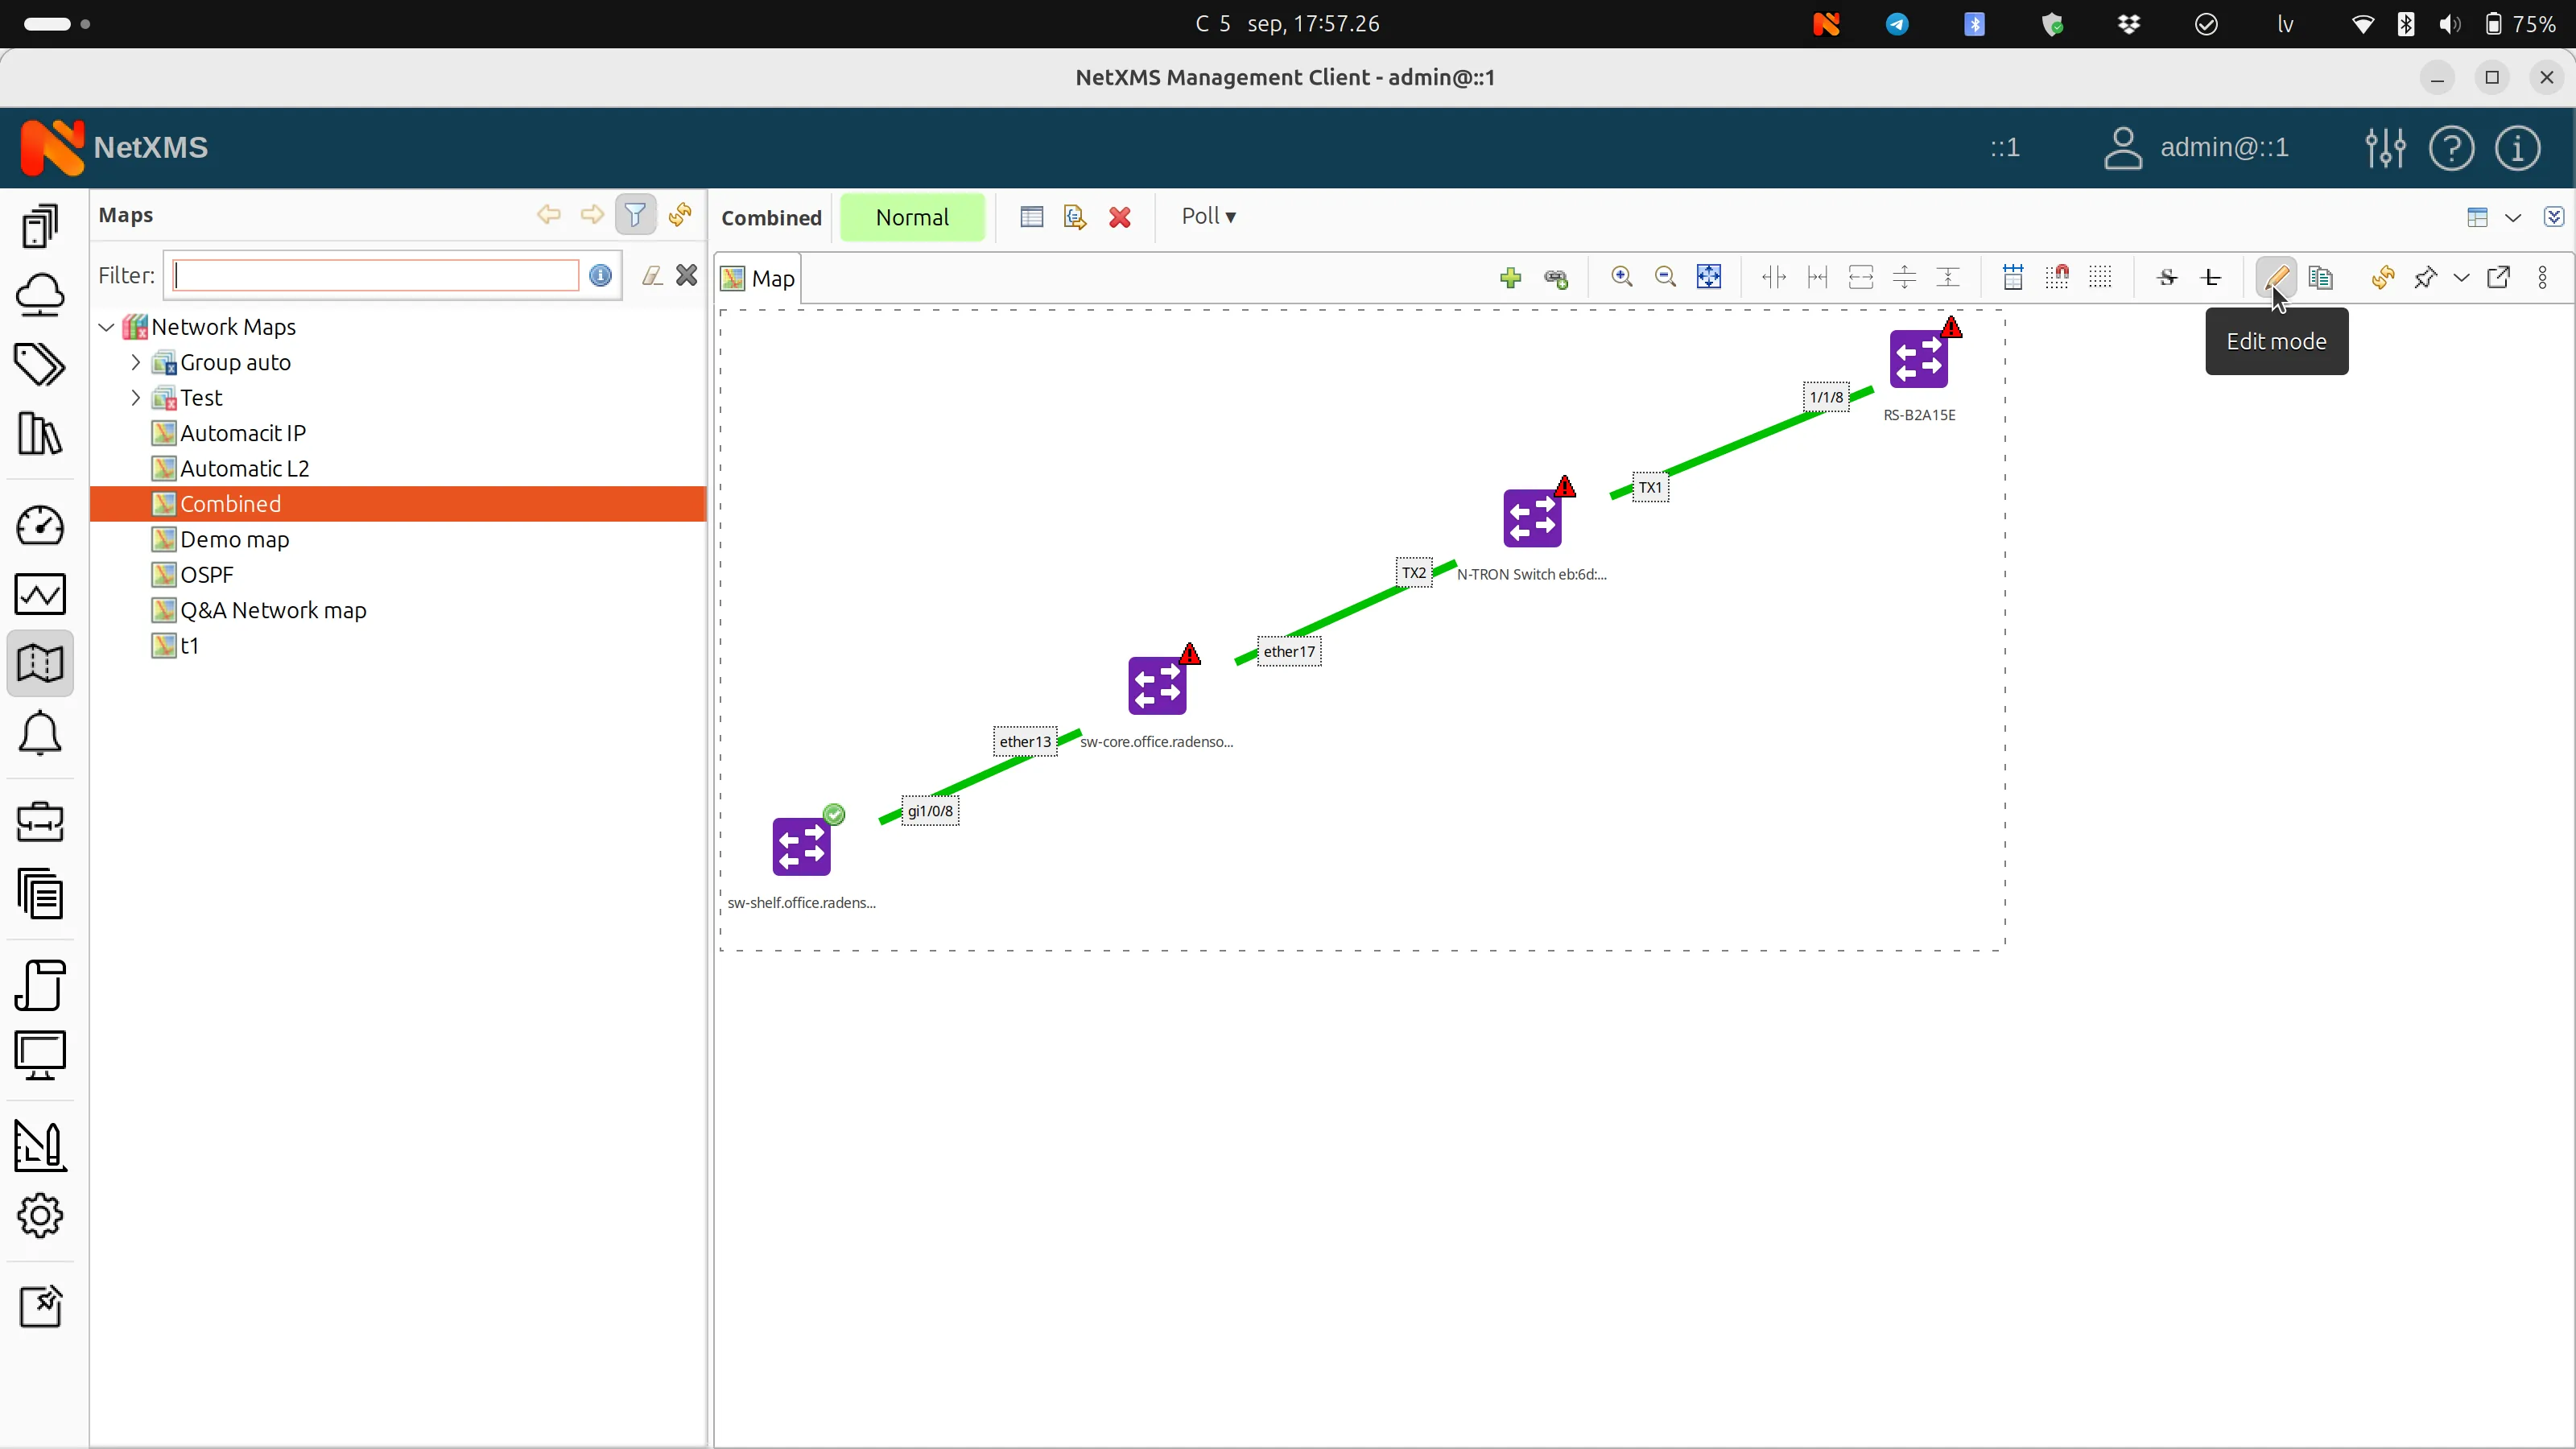
Task: Open the Dashboard gauge perspective icon
Action: (x=40, y=525)
